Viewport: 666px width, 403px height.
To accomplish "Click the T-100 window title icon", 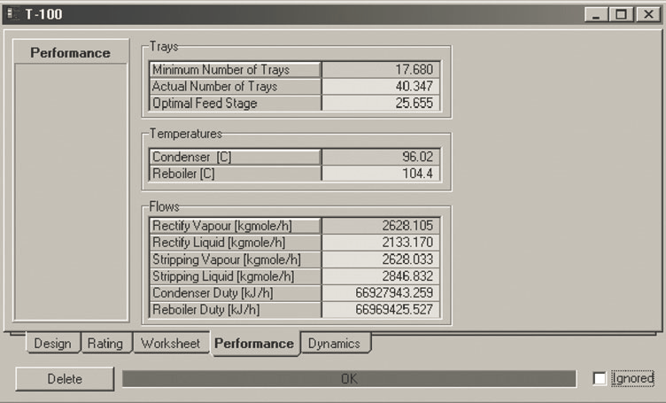I will tap(12, 14).
